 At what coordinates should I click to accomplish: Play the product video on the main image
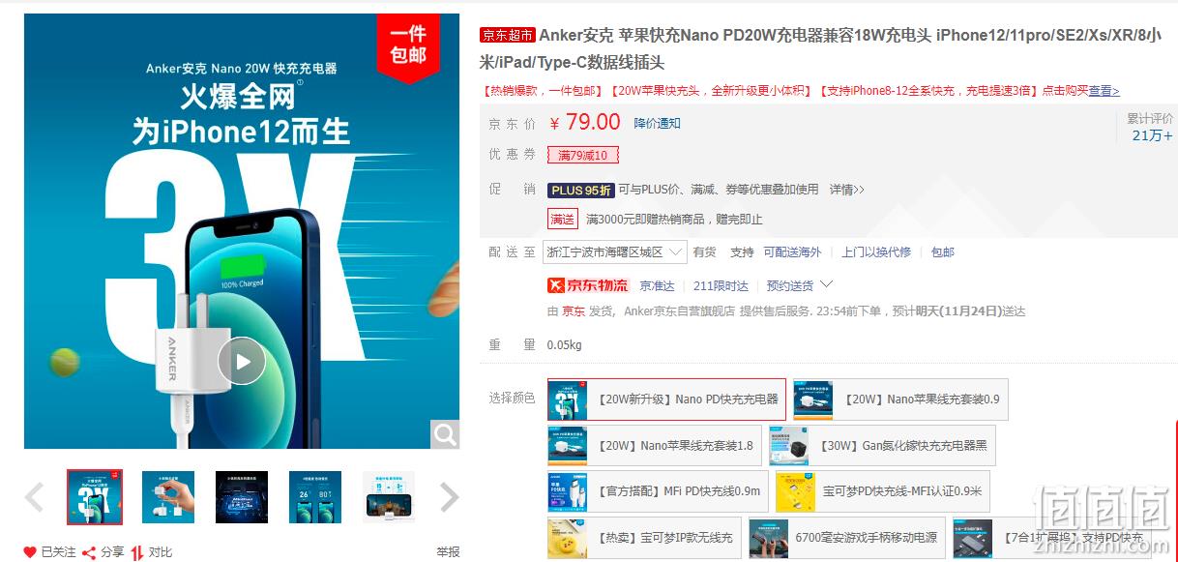pyautogui.click(x=241, y=361)
